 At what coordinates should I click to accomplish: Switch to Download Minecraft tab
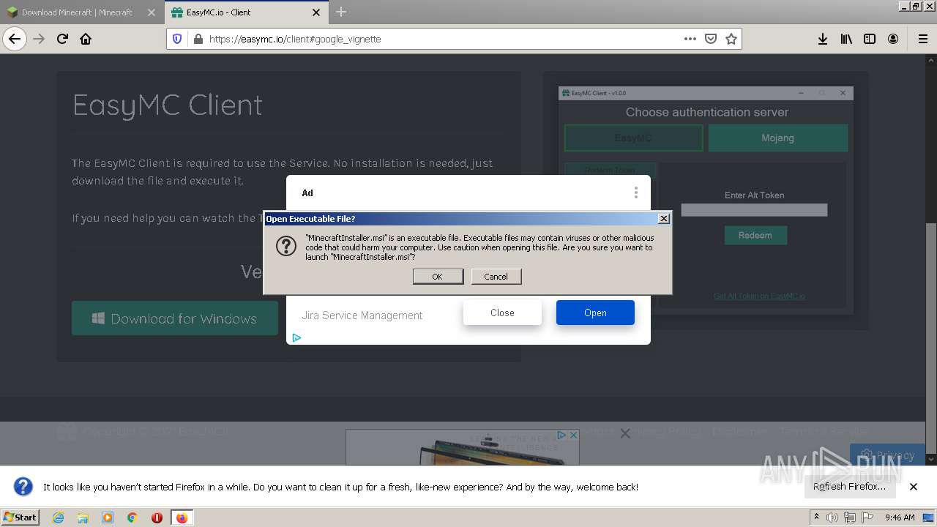81,12
